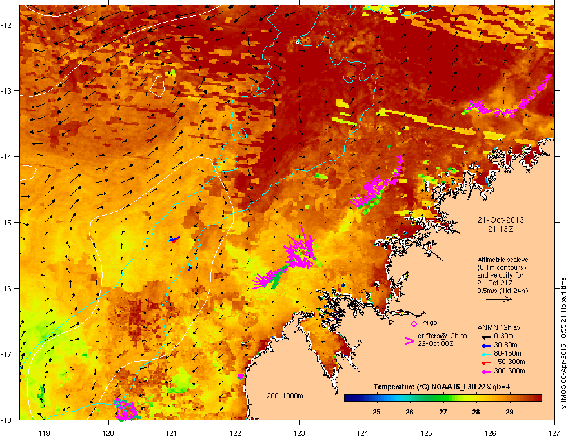
Task: Click the latitude axis label '-16'
Action: click(x=7, y=289)
